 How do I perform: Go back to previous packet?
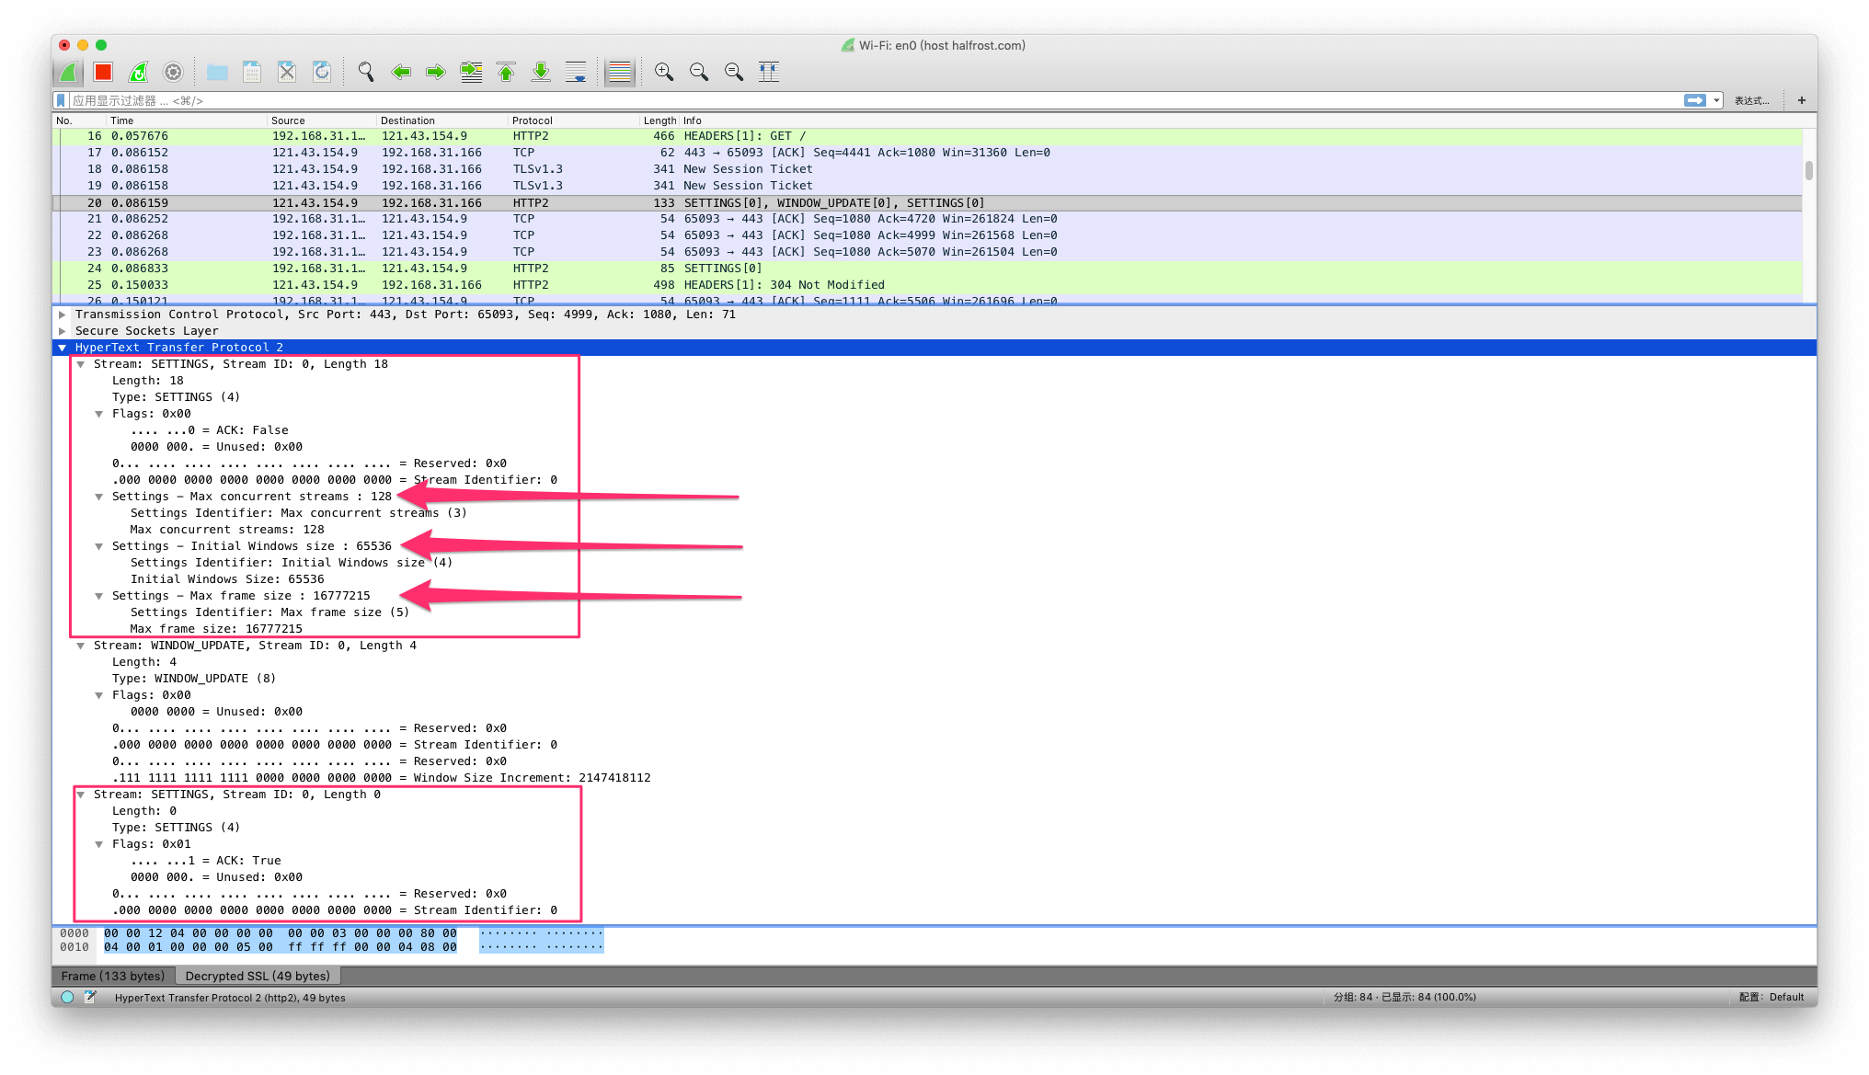pyautogui.click(x=401, y=72)
